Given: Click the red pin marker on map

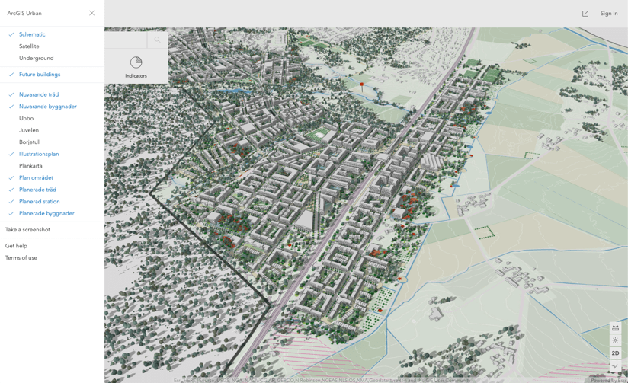Looking at the screenshot, I should pos(362,85).
